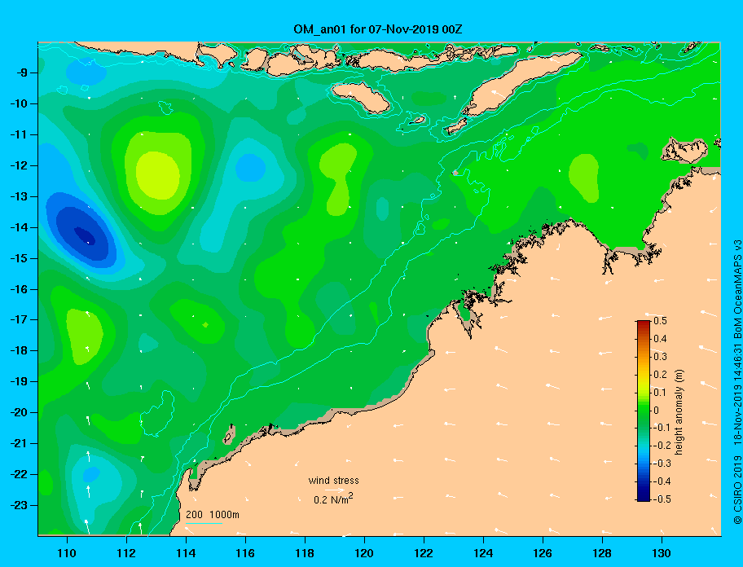Screen dimensions: 743x567
Task: Click the yellow-green positive anomaly eddy near 113E
Action: [x=158, y=175]
